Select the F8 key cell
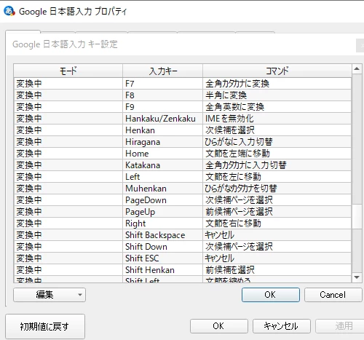The width and height of the screenshot is (364, 340). pos(163,95)
